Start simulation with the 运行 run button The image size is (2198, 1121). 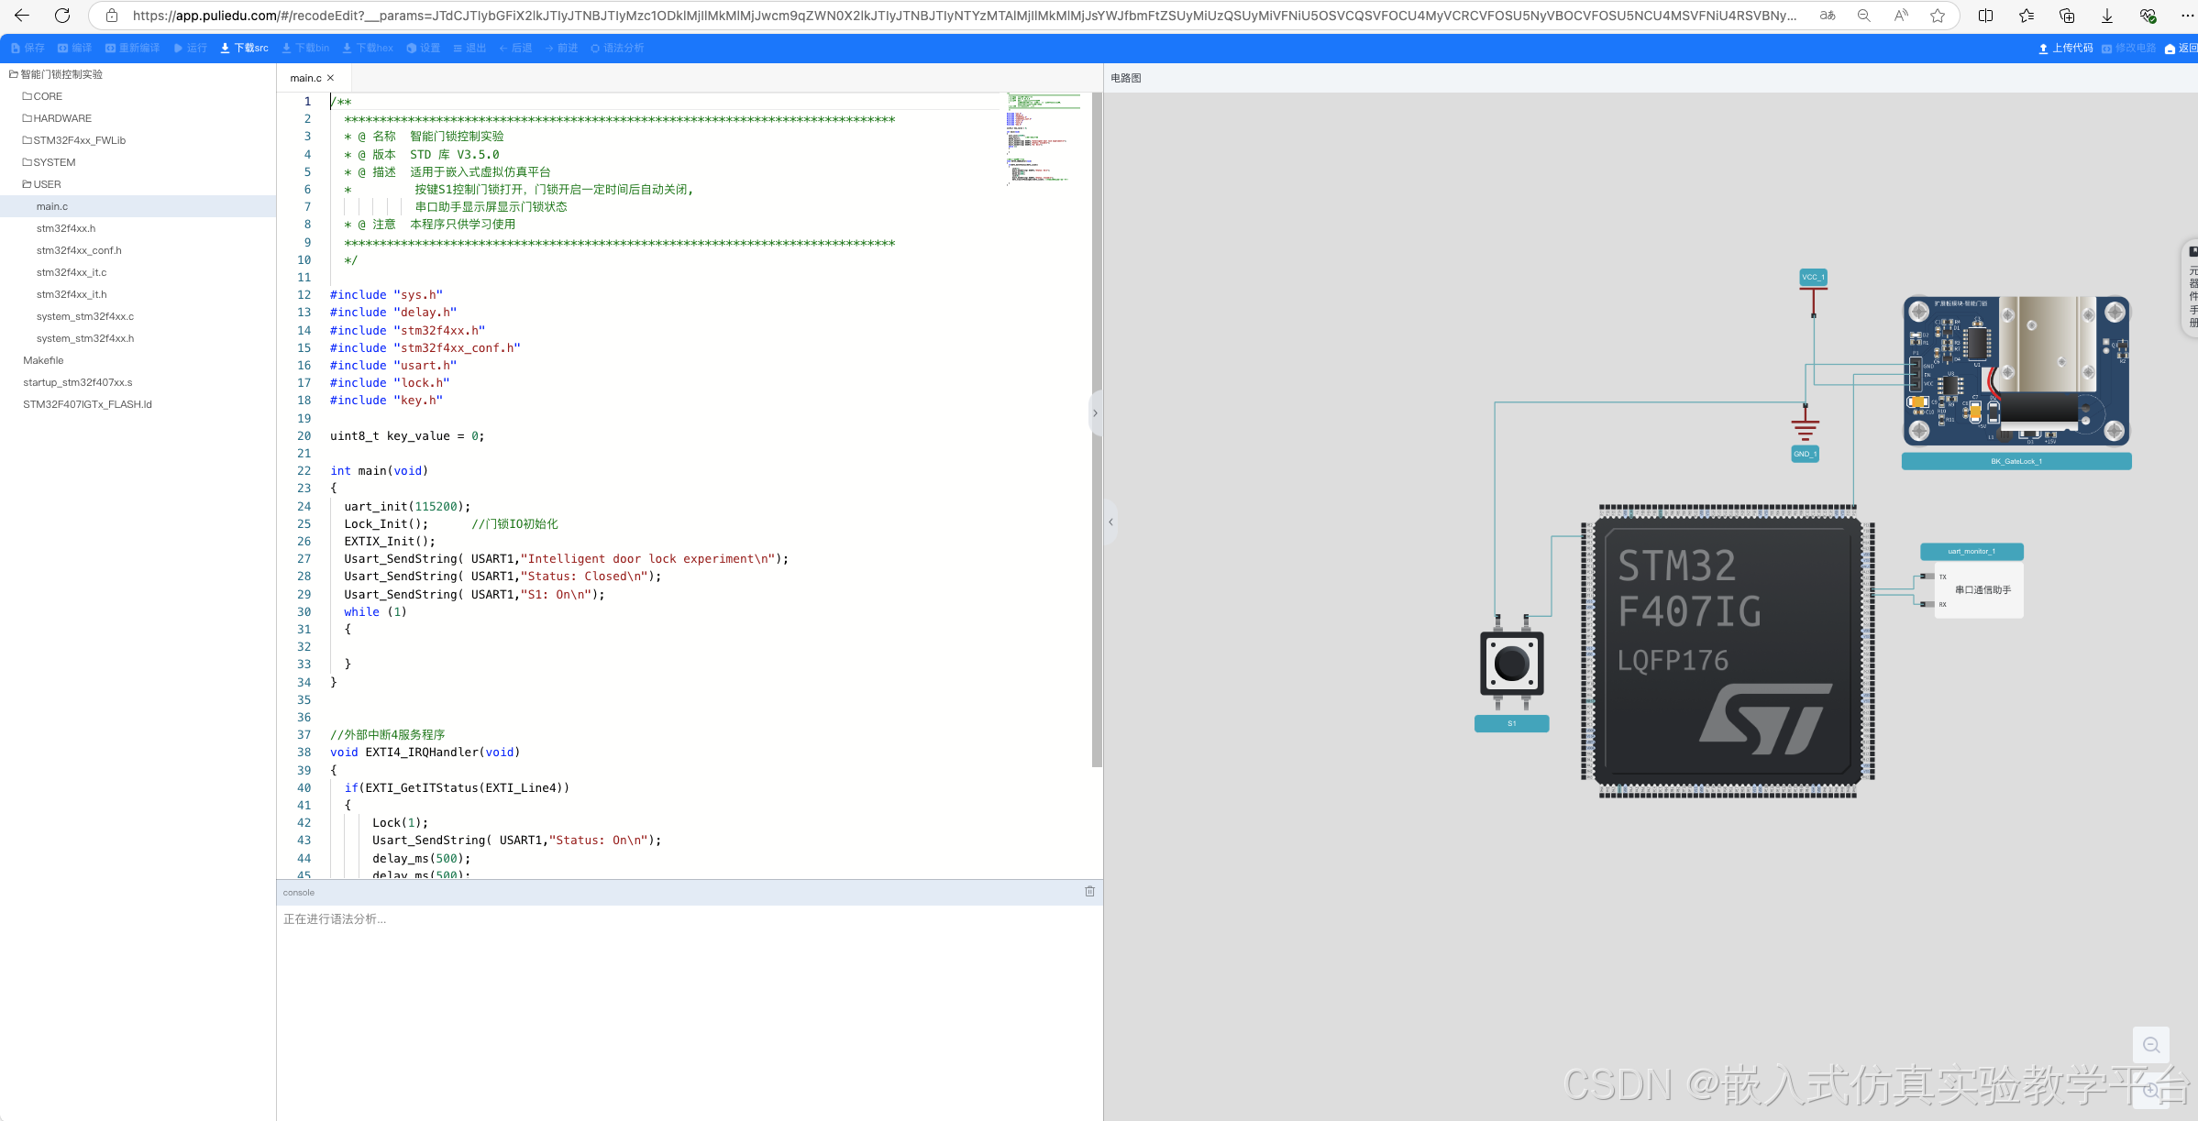(x=191, y=48)
